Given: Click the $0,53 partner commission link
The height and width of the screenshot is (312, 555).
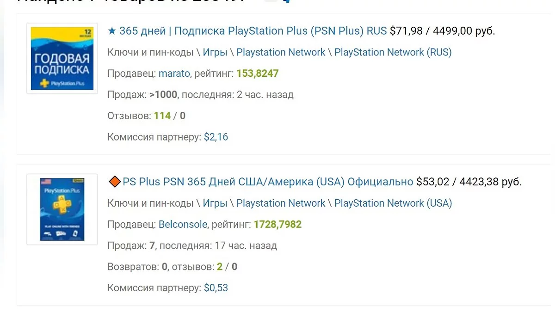Looking at the screenshot, I should [x=216, y=288].
